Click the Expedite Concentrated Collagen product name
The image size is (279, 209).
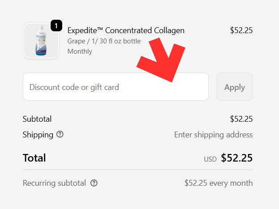(x=126, y=30)
